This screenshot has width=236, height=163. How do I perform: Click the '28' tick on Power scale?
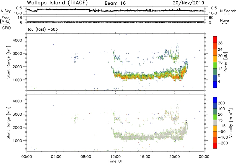220,43
